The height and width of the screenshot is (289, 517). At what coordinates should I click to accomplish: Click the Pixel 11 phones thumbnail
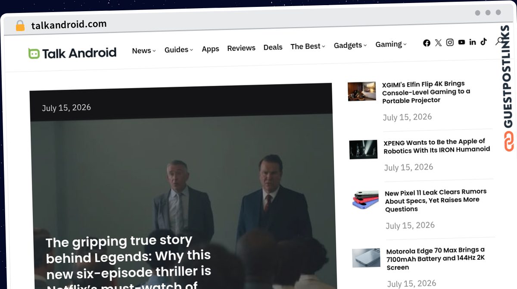tap(365, 201)
